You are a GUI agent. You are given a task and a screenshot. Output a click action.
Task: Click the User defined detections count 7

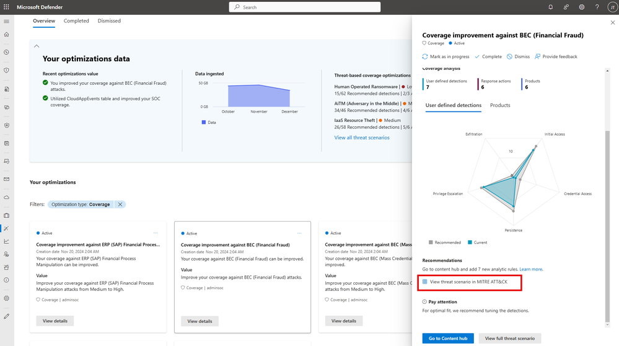tap(428, 87)
